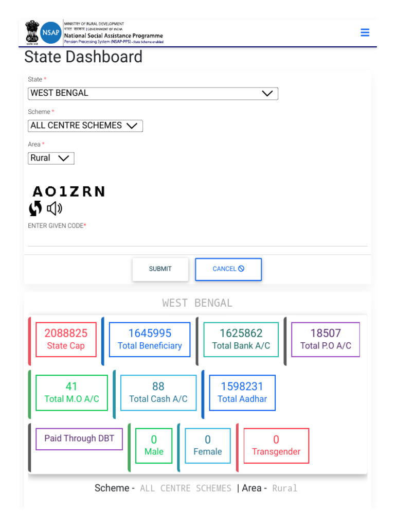Click the Total P.O A/C tile
The width and height of the screenshot is (395, 527).
[326, 340]
